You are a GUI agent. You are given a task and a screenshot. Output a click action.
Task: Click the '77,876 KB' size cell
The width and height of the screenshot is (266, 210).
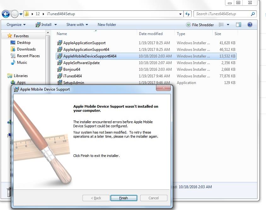pos(227,76)
